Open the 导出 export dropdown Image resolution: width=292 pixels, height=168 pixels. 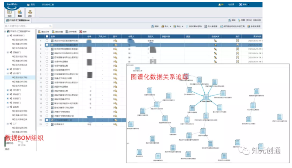(x=178, y=26)
